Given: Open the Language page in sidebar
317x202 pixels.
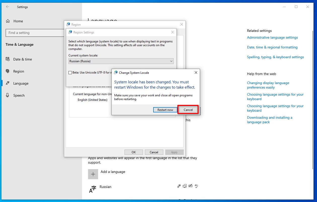Looking at the screenshot, I should pyautogui.click(x=21, y=83).
